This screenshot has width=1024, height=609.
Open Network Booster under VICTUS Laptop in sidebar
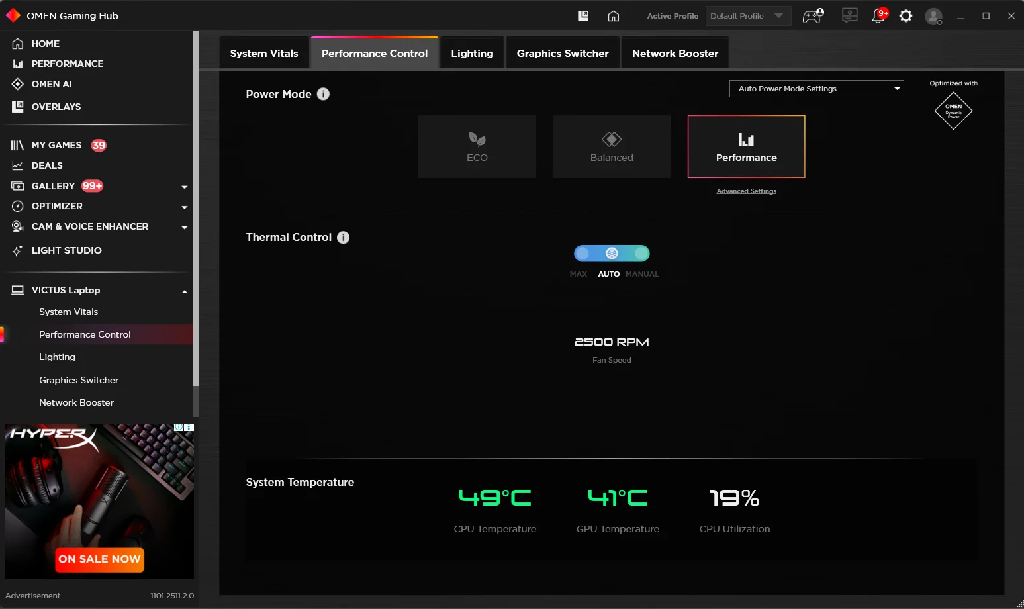(x=76, y=402)
